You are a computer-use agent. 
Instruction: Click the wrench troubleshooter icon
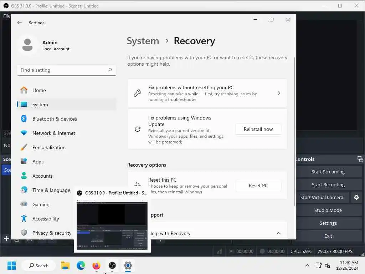click(137, 93)
